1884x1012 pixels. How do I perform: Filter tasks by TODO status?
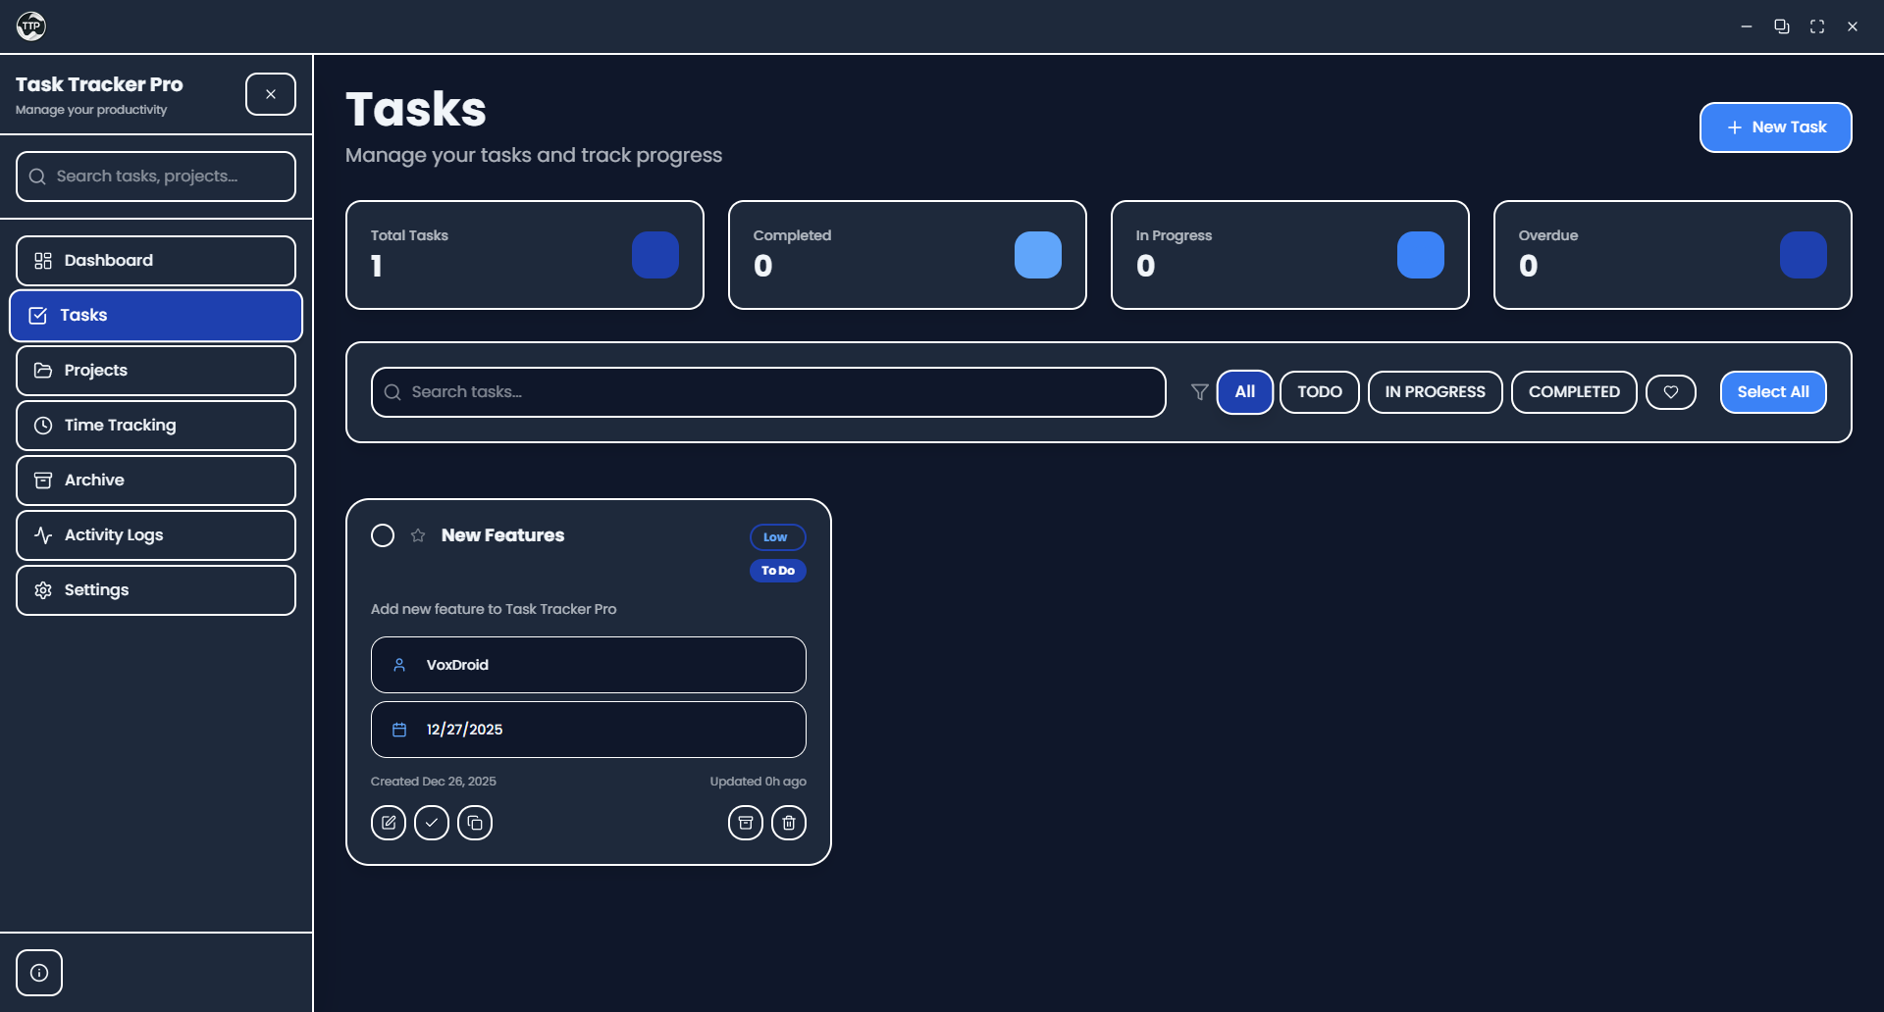[x=1319, y=391]
